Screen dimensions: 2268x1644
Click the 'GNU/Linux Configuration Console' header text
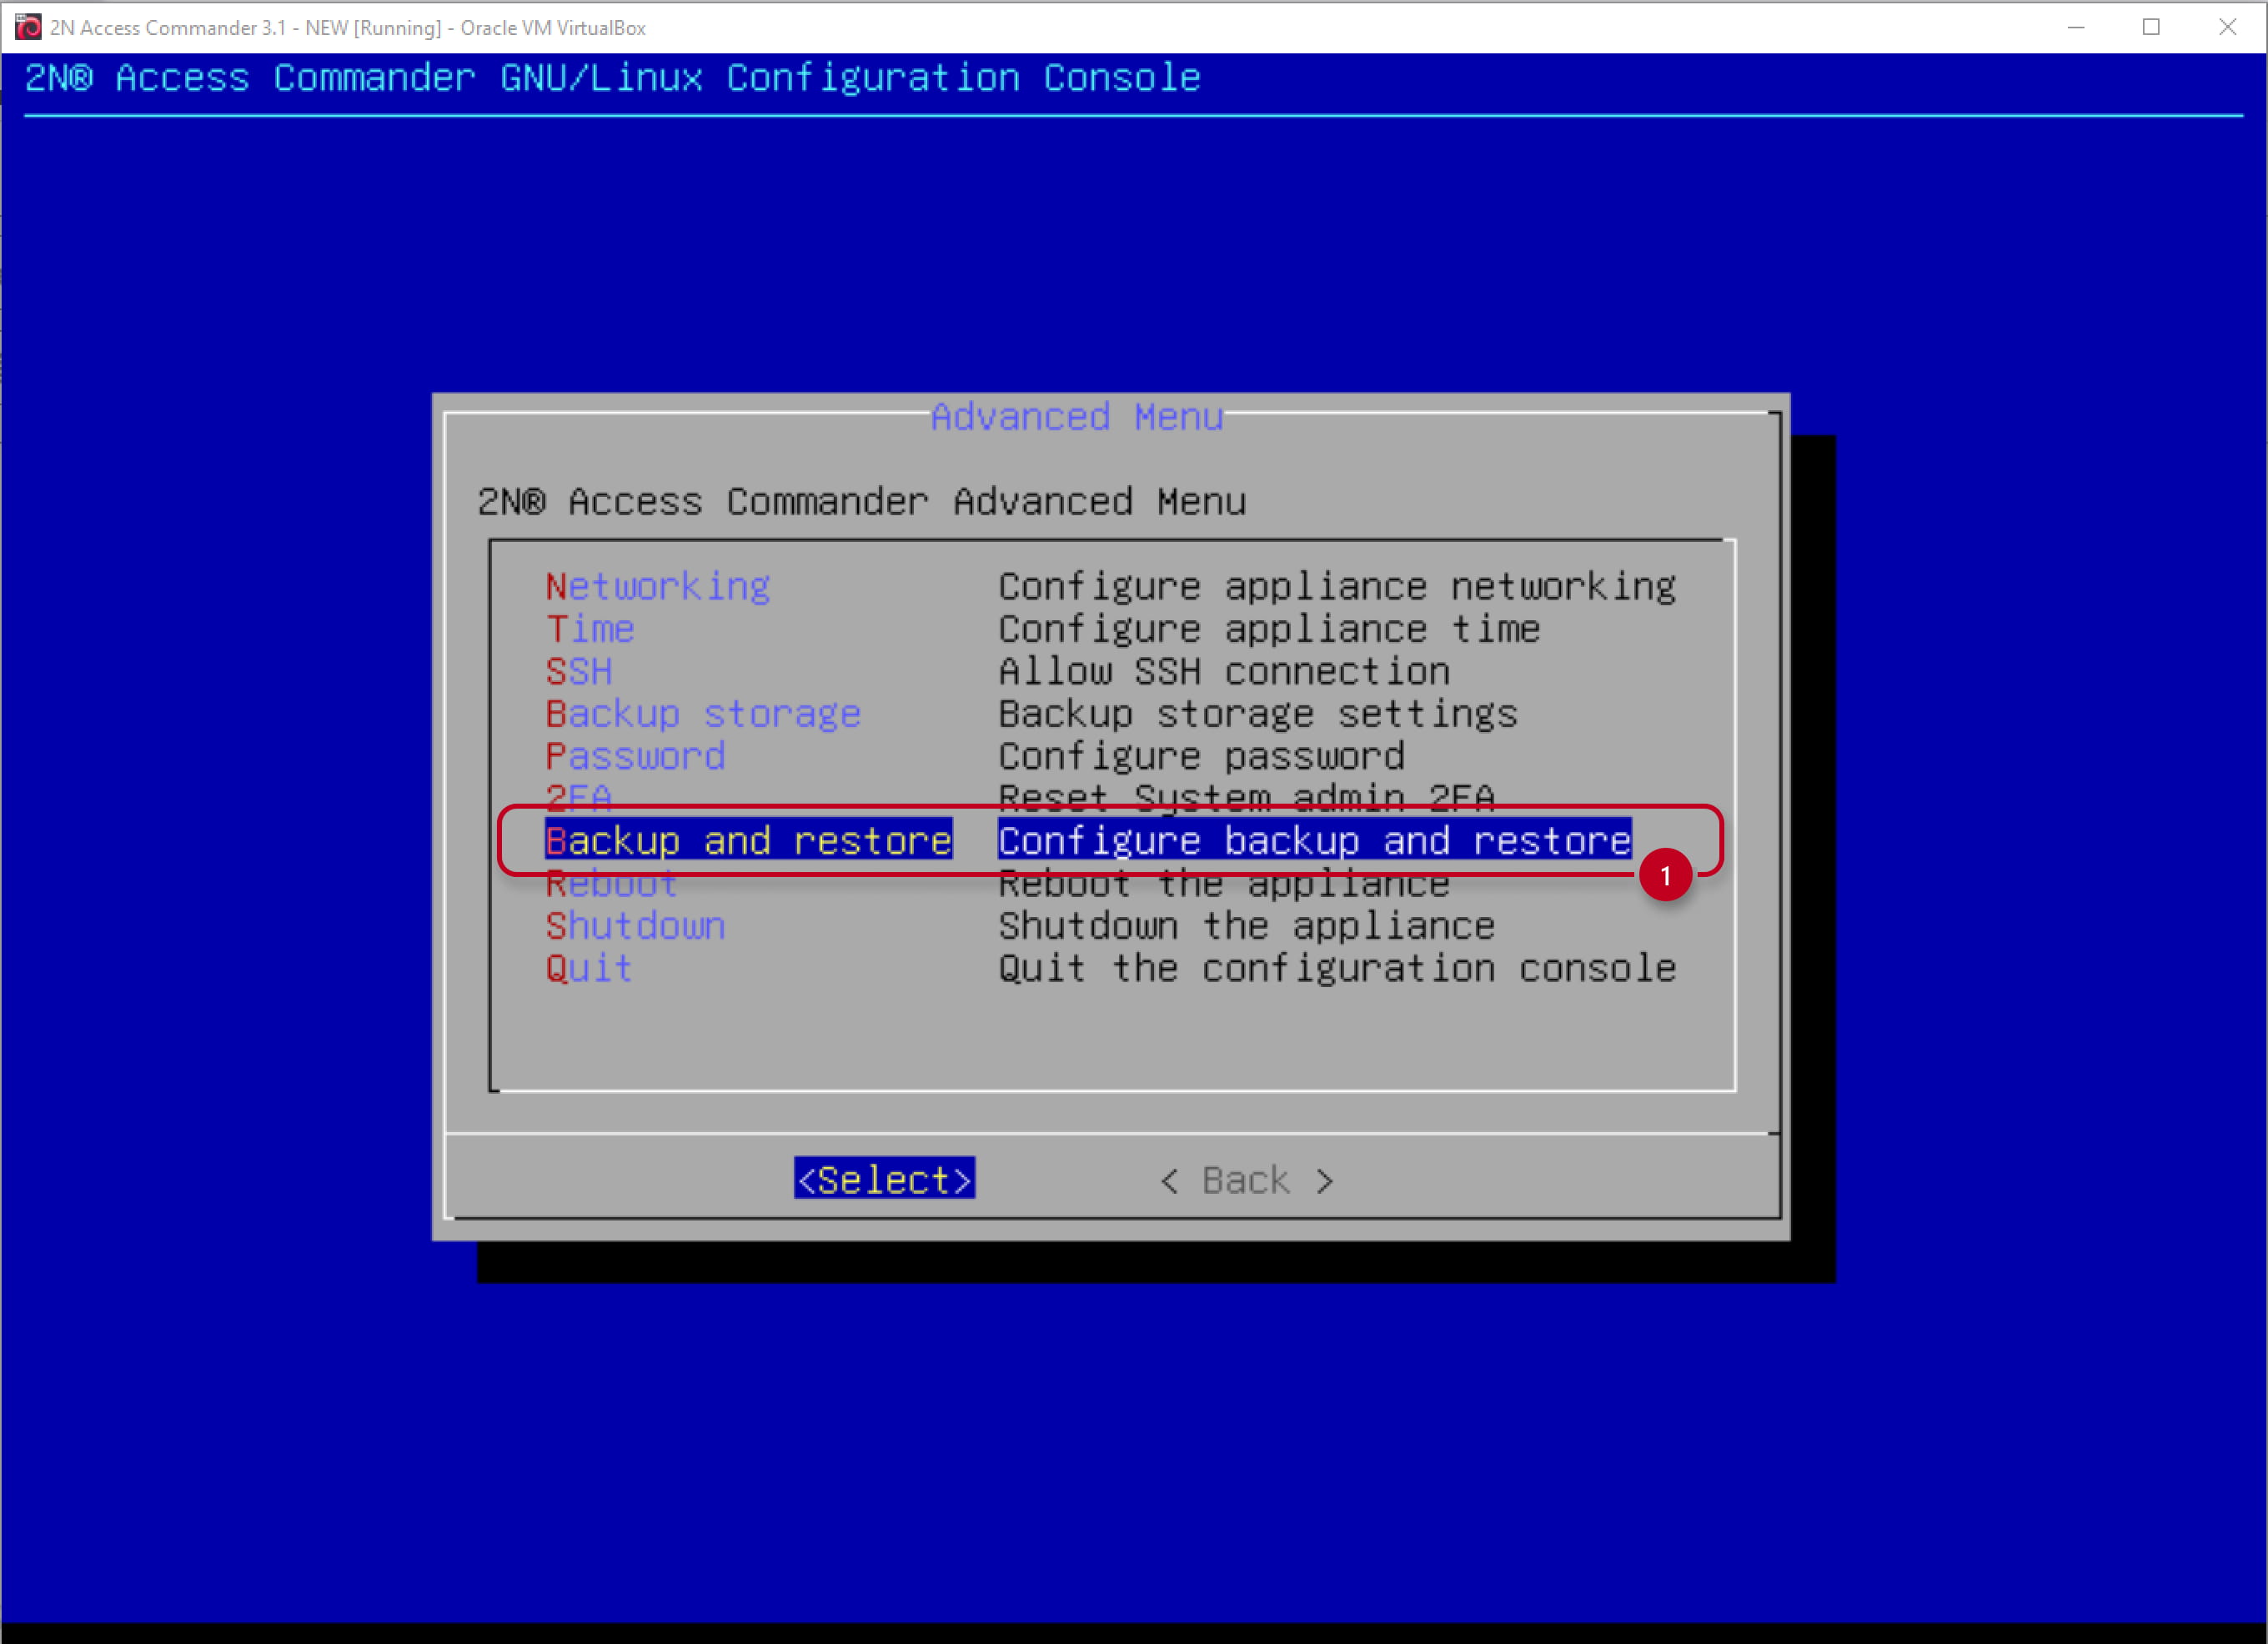[850, 78]
